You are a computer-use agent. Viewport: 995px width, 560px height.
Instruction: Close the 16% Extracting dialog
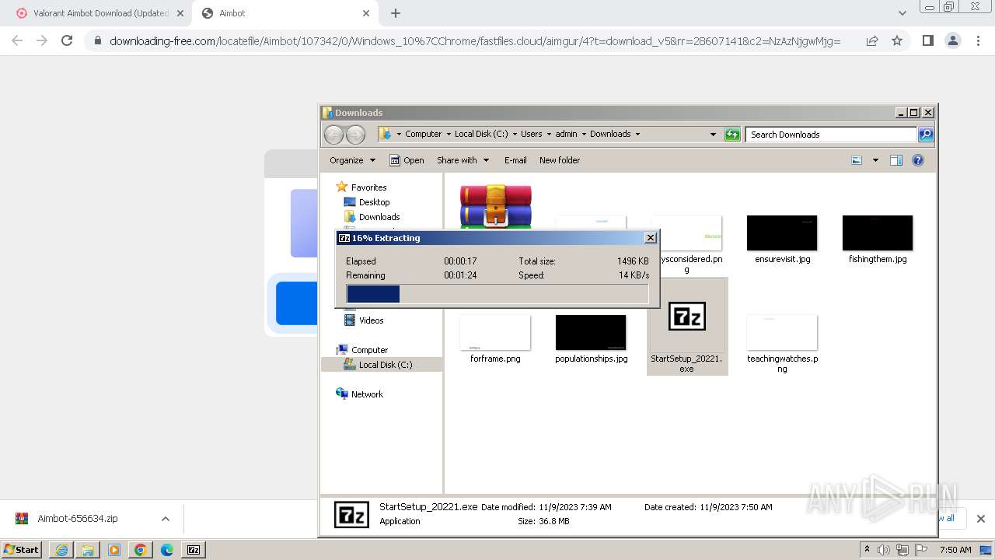coord(651,238)
